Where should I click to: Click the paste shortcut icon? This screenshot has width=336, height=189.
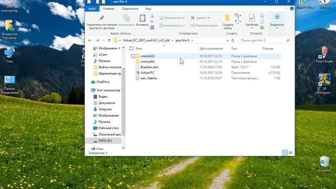point(152,27)
